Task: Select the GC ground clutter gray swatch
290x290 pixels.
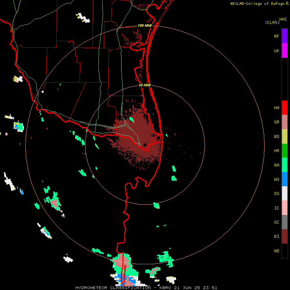Action: (285, 222)
